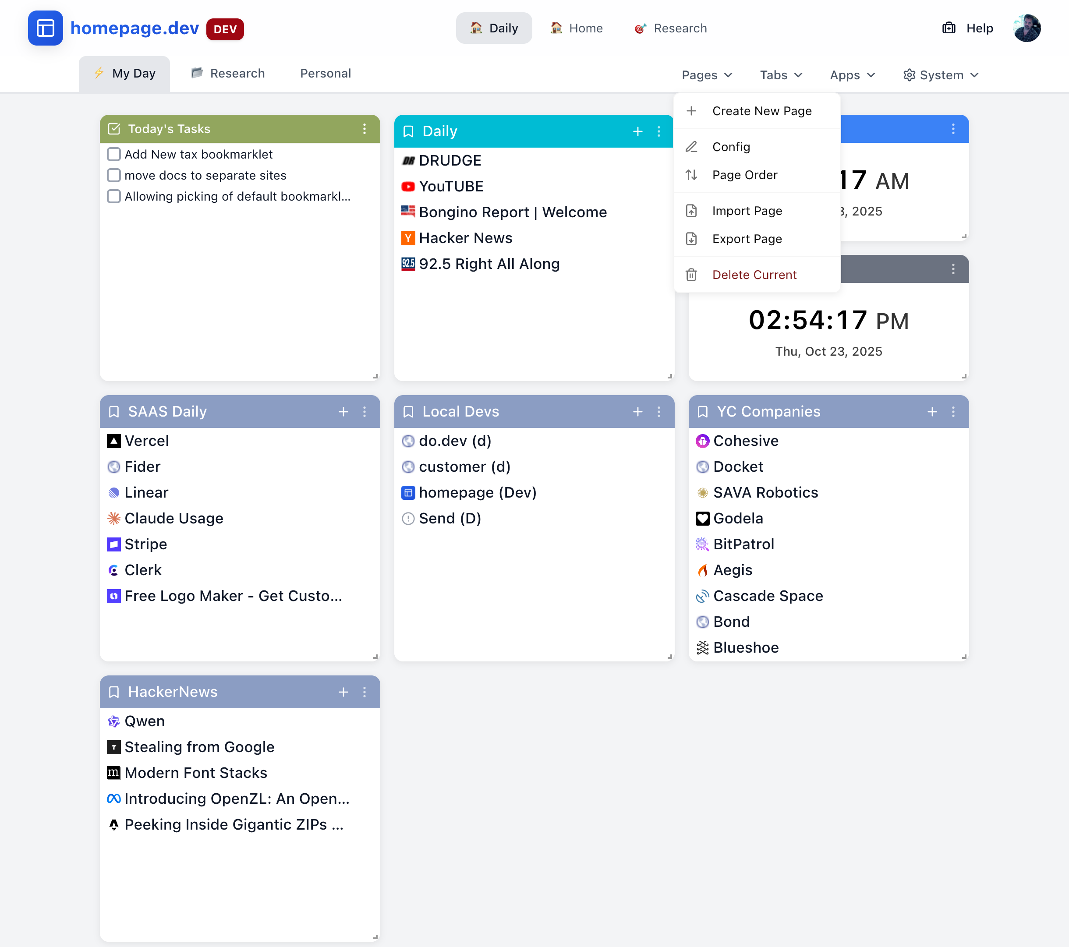Mark move docs to separate sites complete

[x=113, y=175]
